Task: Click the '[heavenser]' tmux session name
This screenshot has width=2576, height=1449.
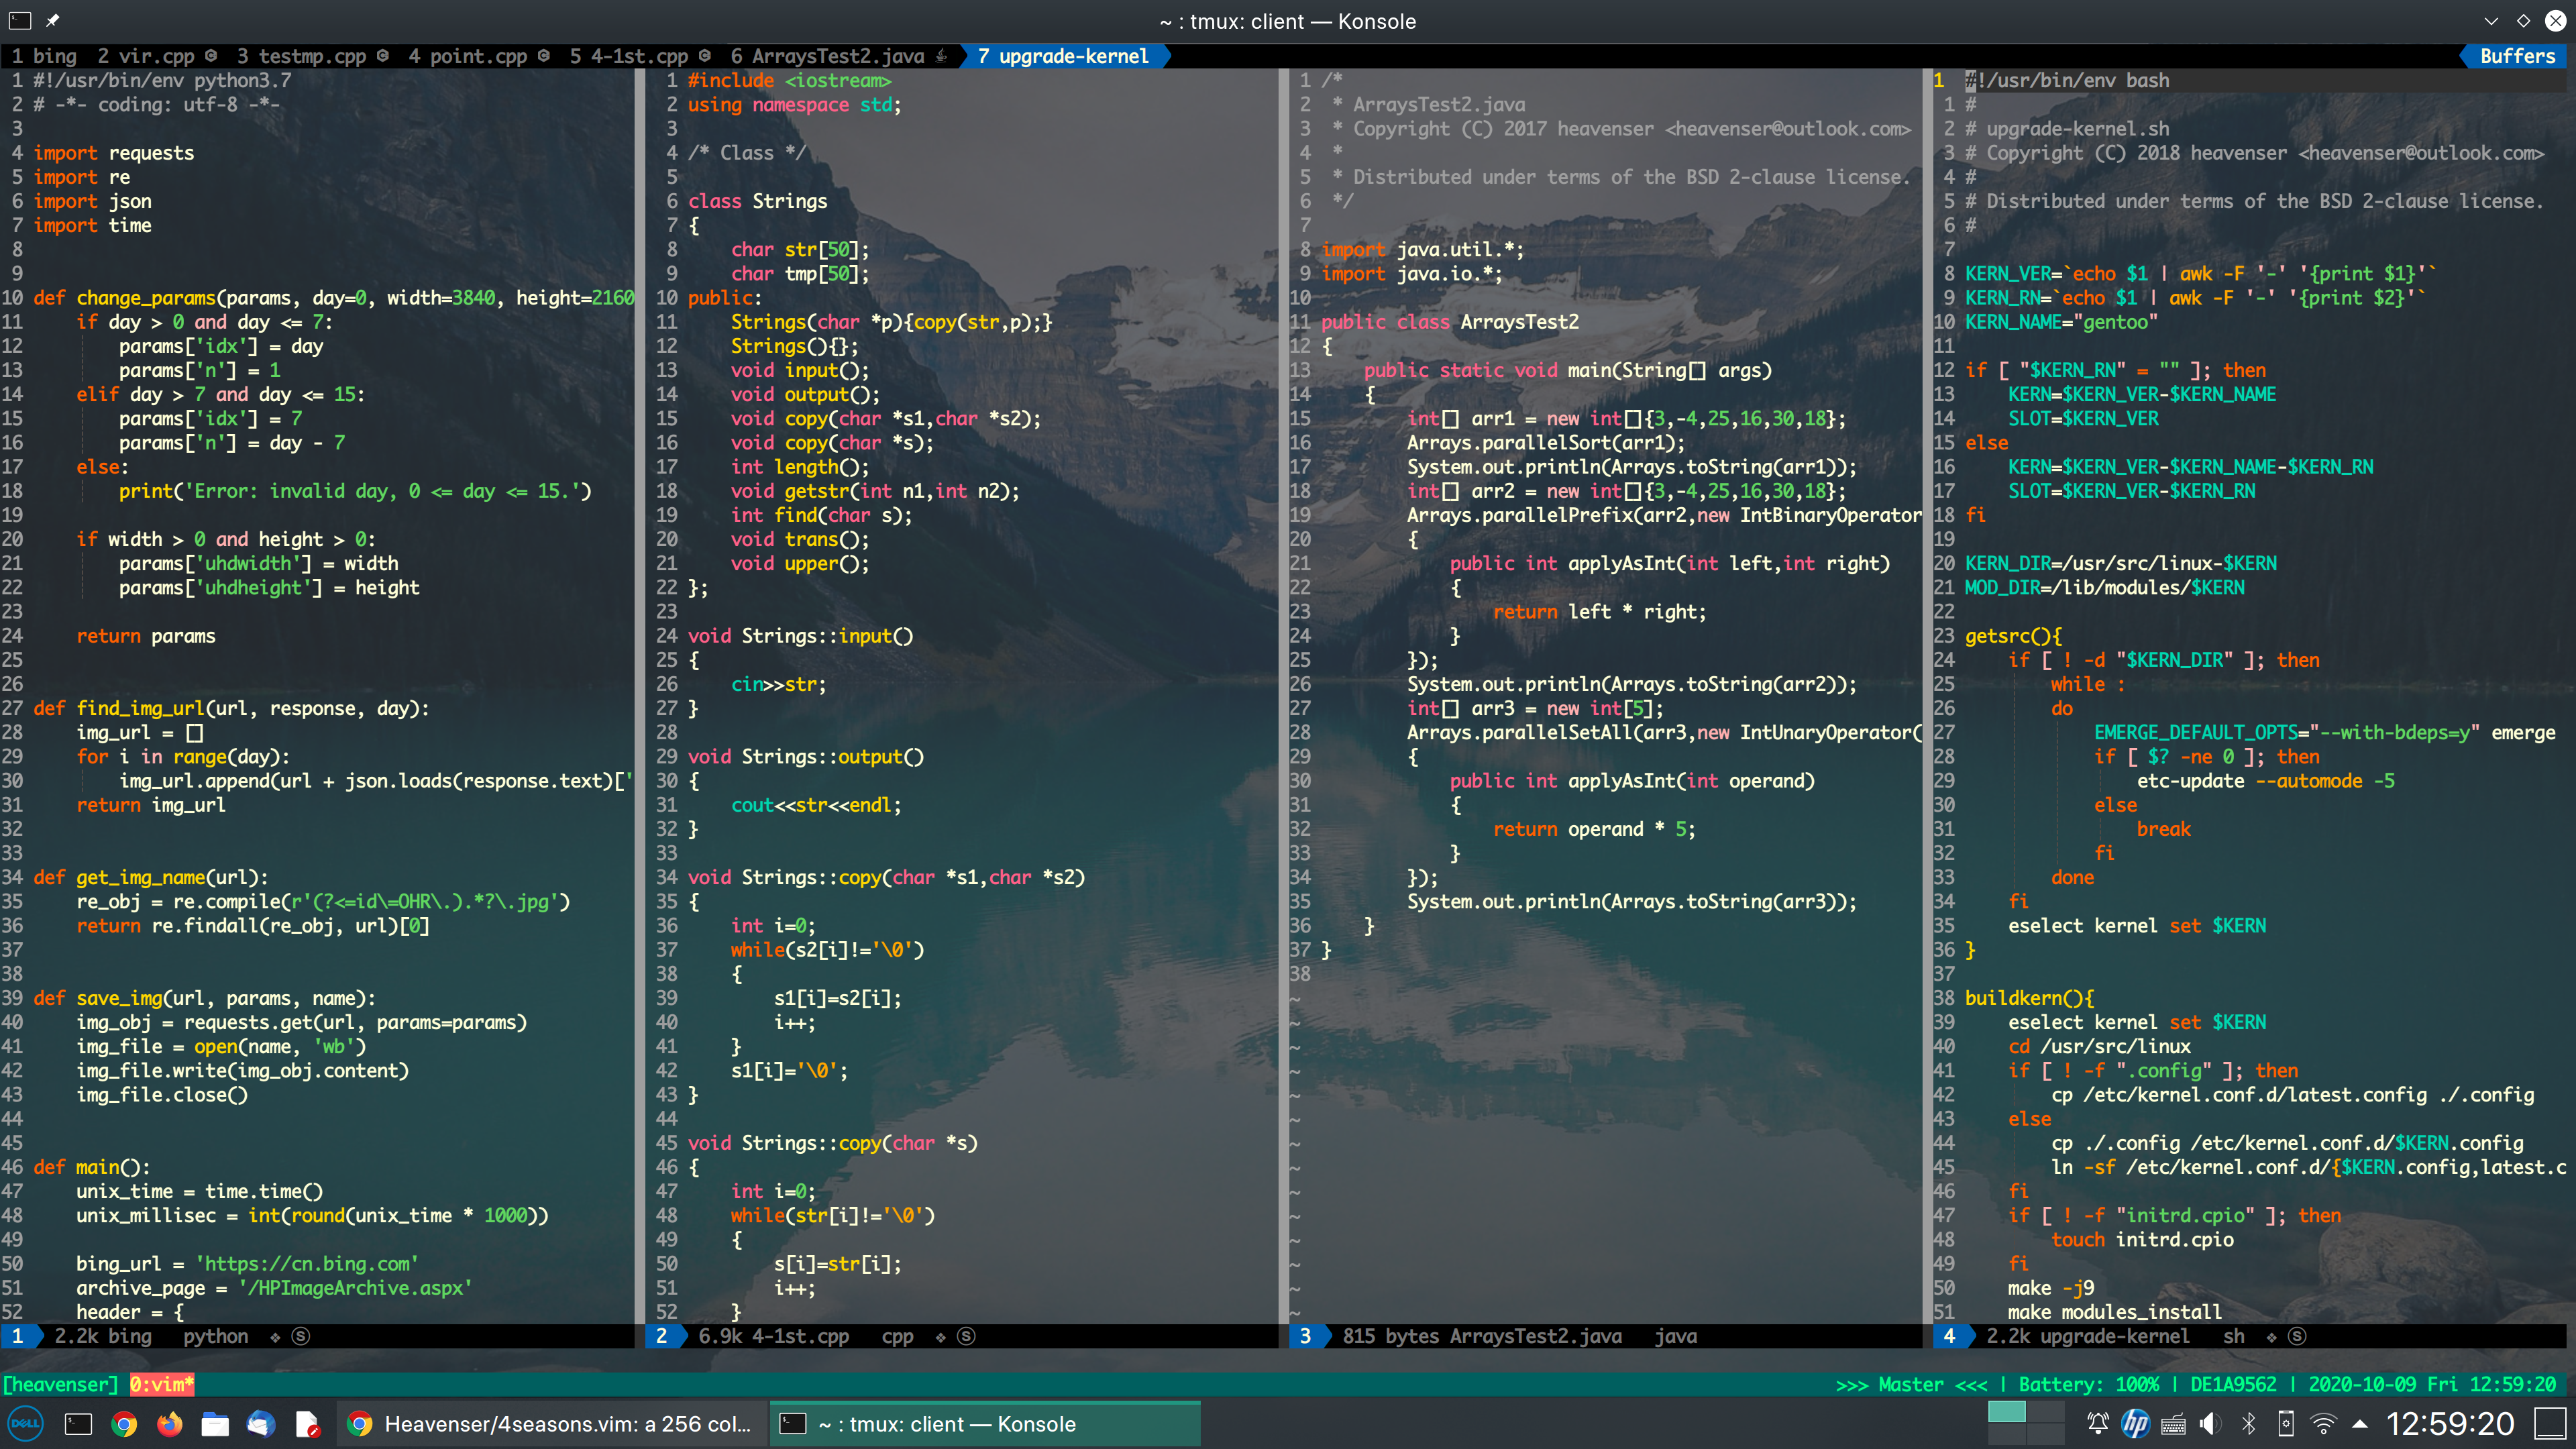Action: 60,1384
